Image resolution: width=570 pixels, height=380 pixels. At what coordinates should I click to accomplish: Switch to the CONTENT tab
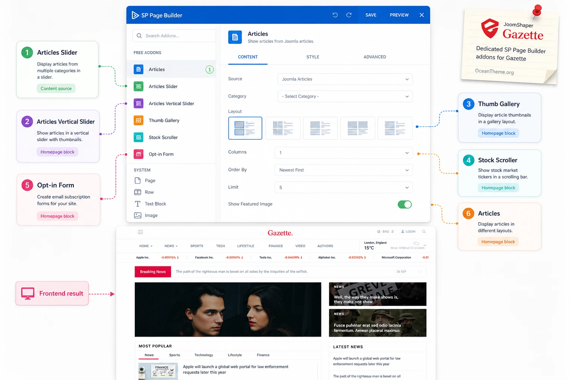[248, 57]
